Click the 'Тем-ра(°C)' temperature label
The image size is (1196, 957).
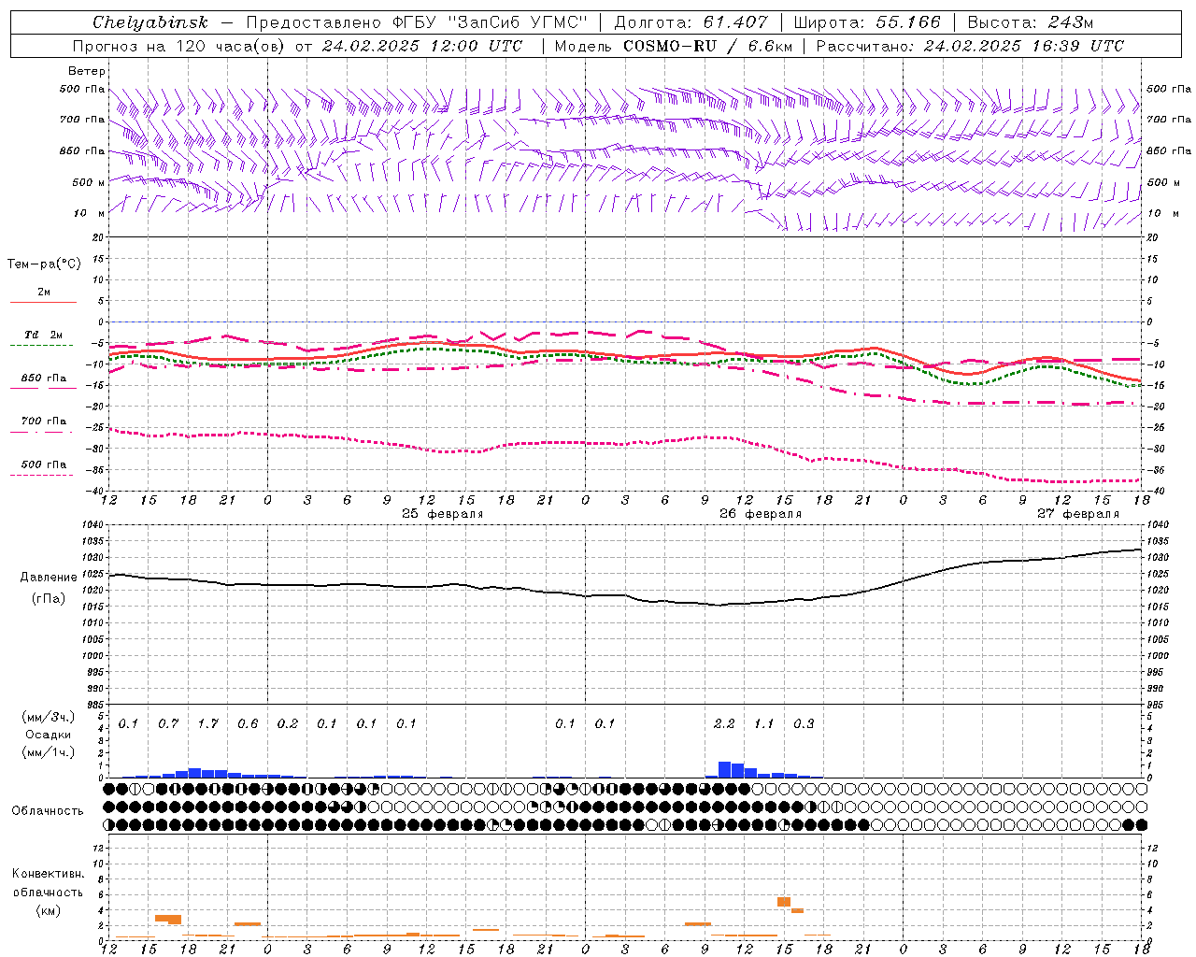[44, 264]
